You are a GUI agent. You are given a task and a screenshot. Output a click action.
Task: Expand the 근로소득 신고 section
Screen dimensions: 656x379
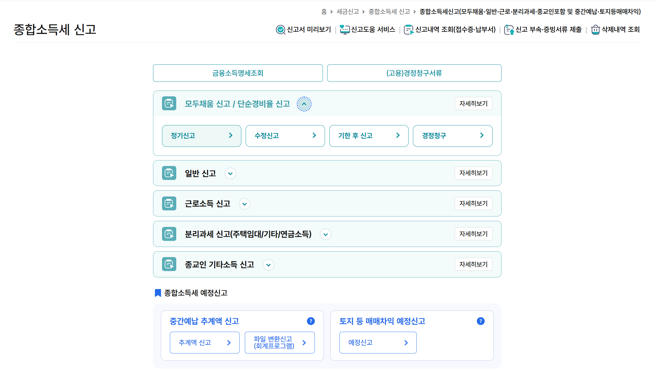click(245, 204)
